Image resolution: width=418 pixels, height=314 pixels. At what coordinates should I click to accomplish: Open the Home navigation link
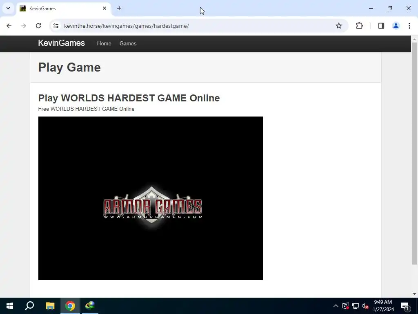[x=104, y=43]
